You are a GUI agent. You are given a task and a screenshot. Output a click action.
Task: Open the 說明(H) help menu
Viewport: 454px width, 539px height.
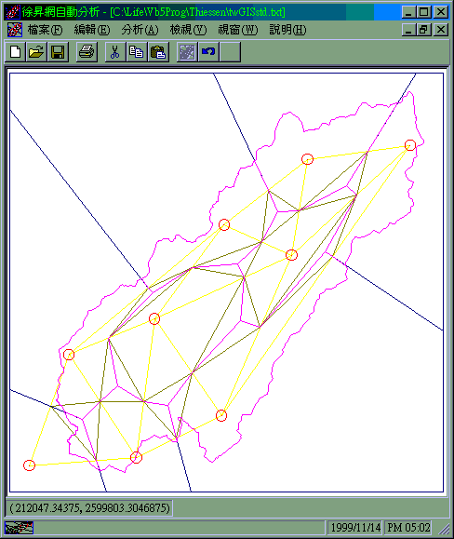[287, 30]
